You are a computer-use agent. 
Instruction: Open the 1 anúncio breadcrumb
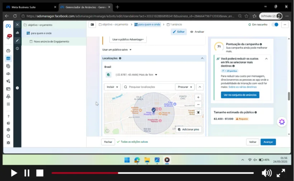pos(174,24)
